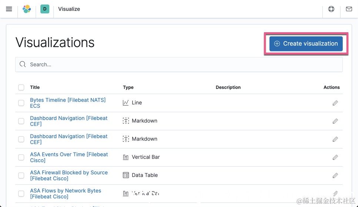
Task: Edit first Dashboard Navigation pencil icon
Action: pyautogui.click(x=335, y=121)
